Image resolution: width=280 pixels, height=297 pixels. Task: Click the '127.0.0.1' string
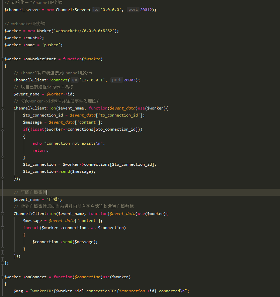point(92,80)
